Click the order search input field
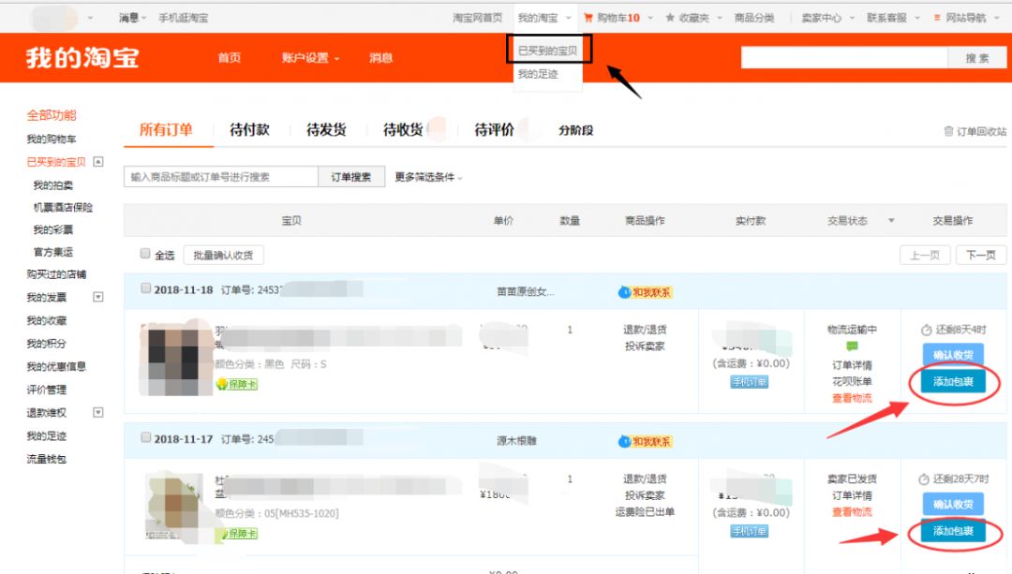The height and width of the screenshot is (574, 1012). click(x=221, y=177)
